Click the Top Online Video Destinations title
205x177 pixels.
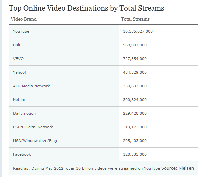(x=86, y=8)
